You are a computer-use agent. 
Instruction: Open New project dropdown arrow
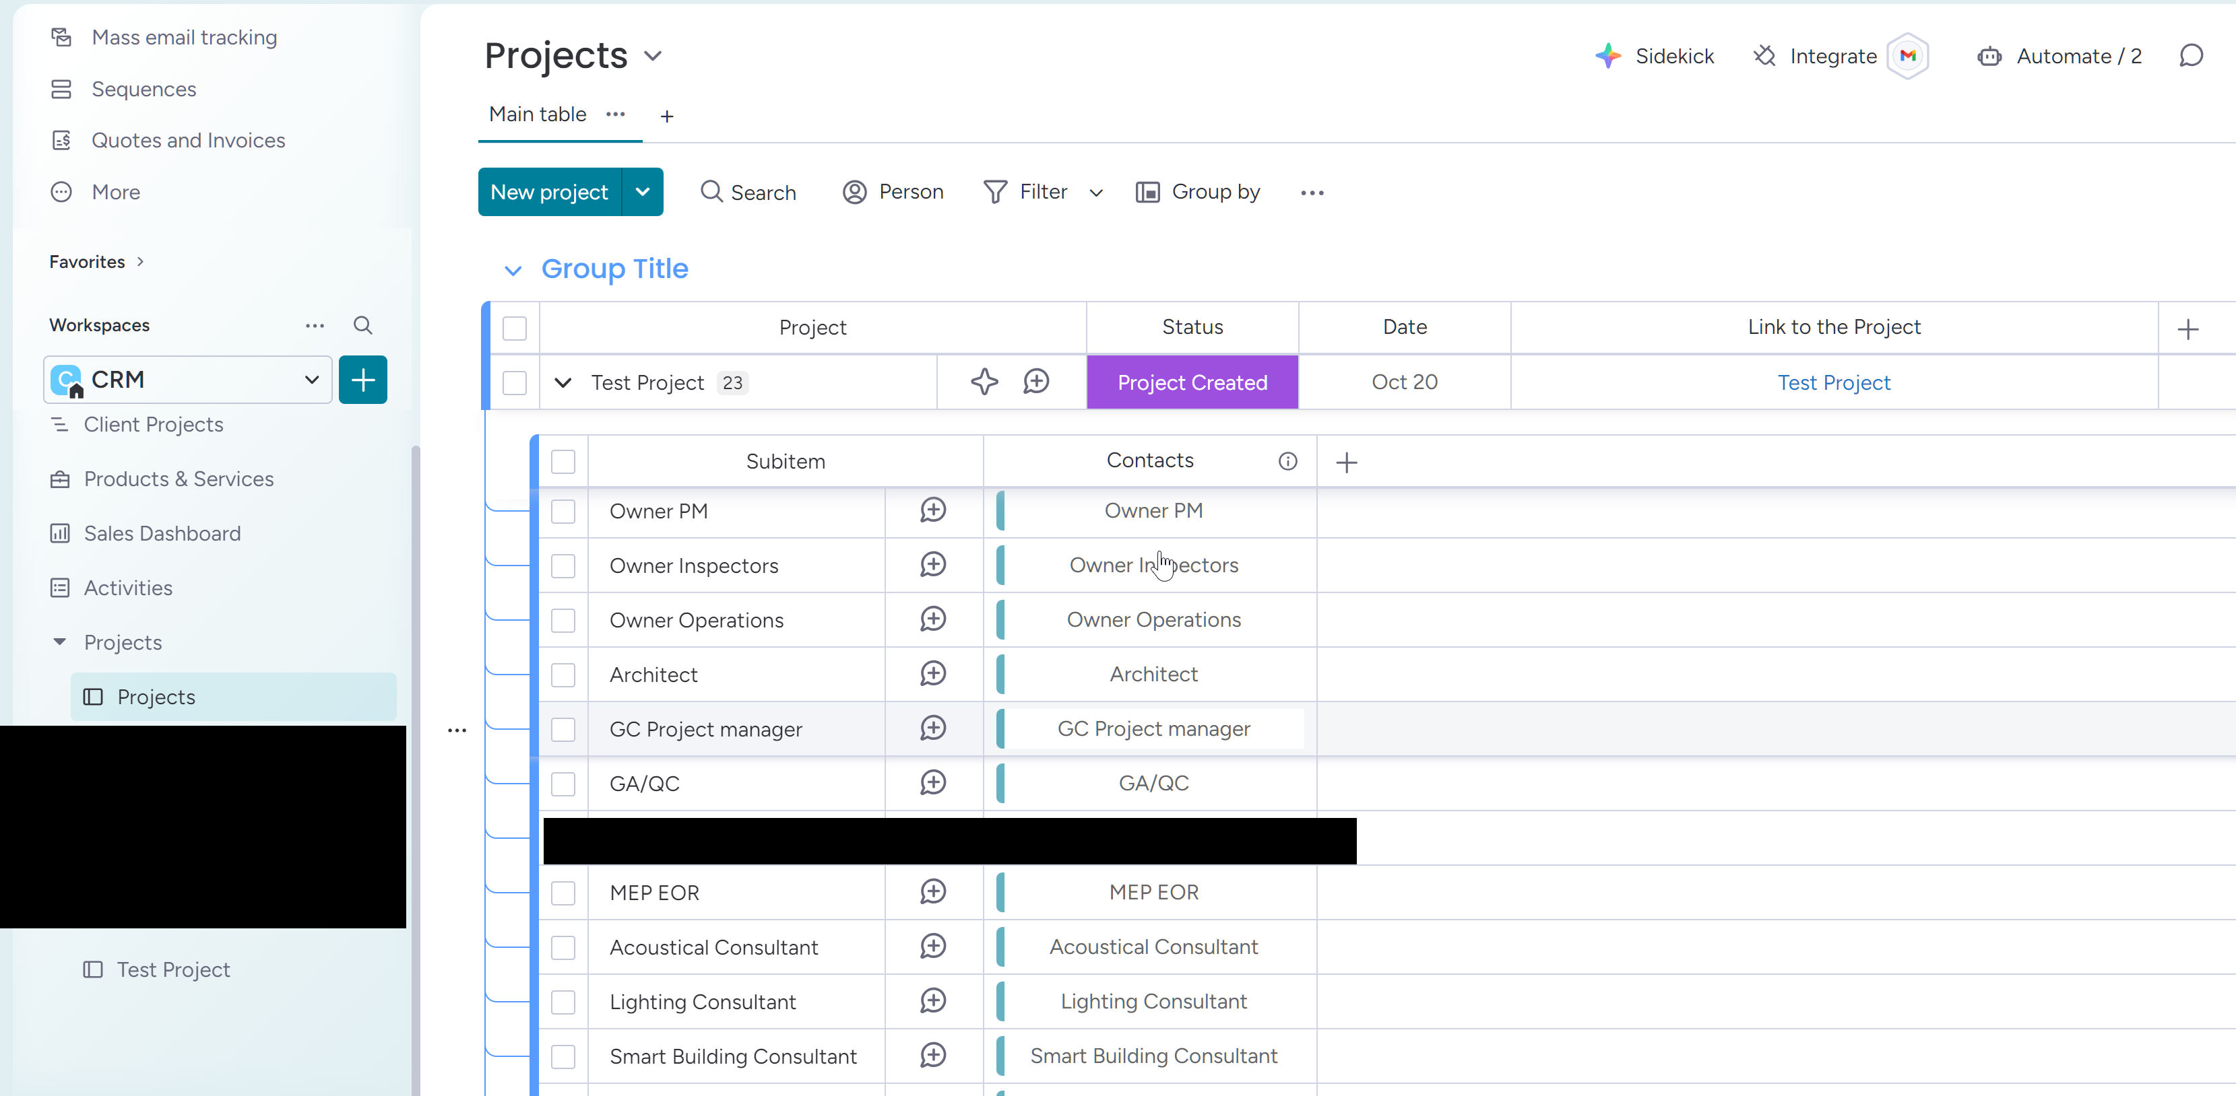[x=642, y=192]
